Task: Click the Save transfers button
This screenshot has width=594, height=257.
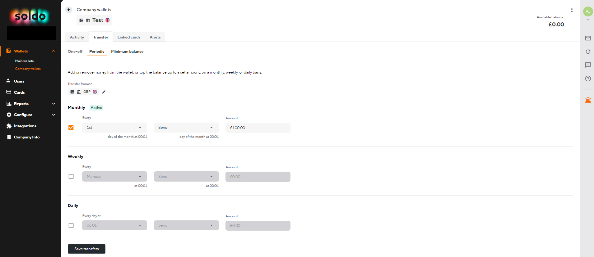Action: [86, 249]
